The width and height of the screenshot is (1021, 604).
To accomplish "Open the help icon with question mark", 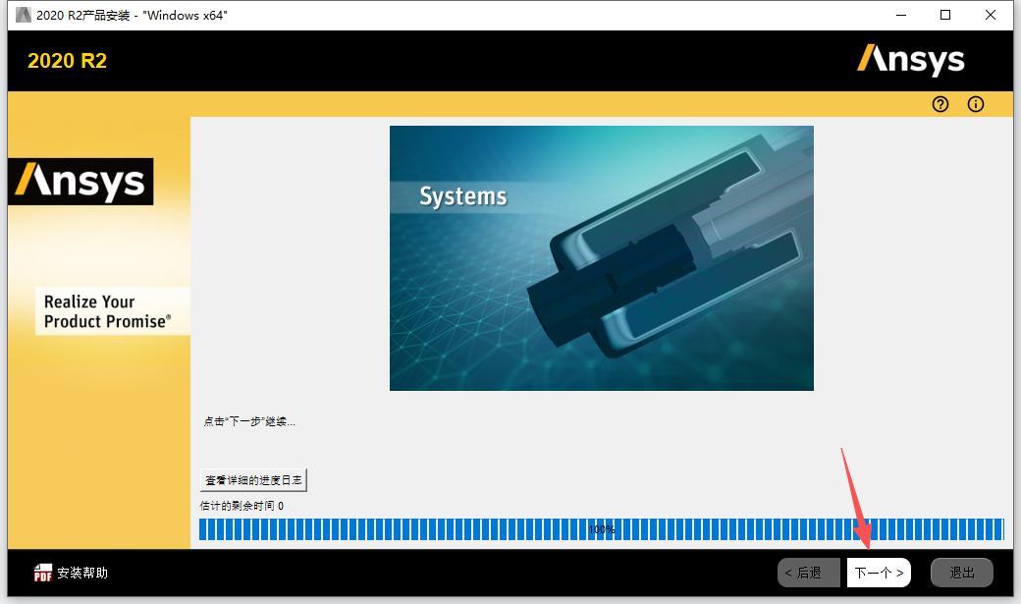I will pyautogui.click(x=940, y=104).
